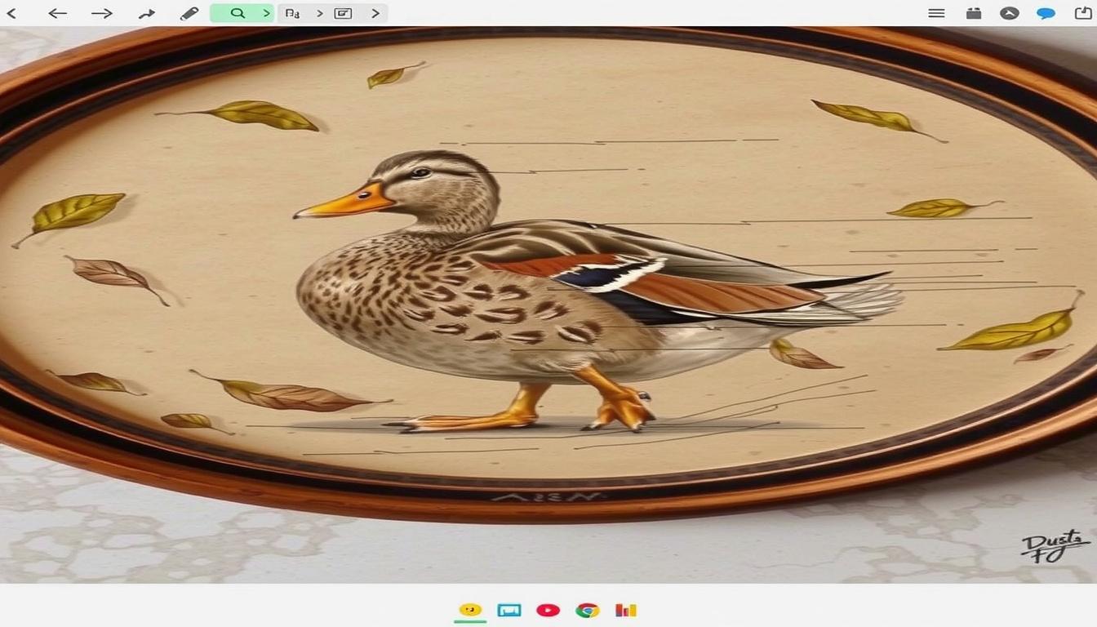The image size is (1097, 627).
Task: Expand the chevron after the text-format icon
Action: (x=319, y=13)
